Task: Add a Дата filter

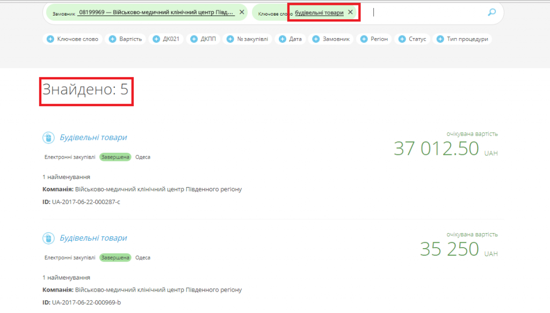Action: [x=291, y=39]
